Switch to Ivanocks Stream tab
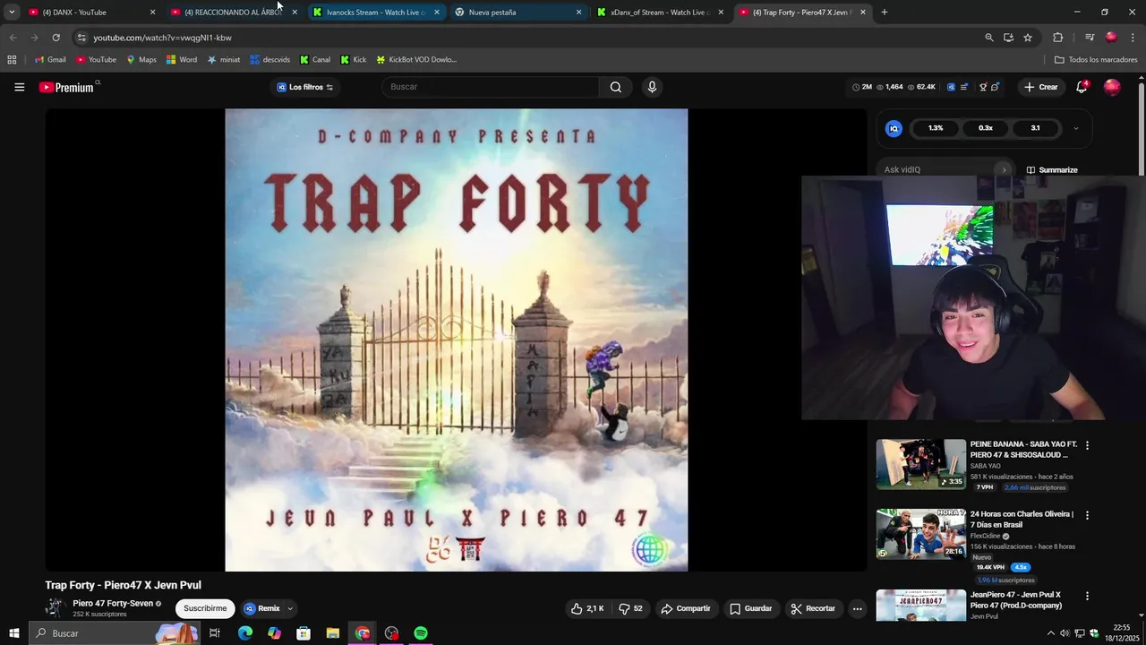 (x=375, y=12)
